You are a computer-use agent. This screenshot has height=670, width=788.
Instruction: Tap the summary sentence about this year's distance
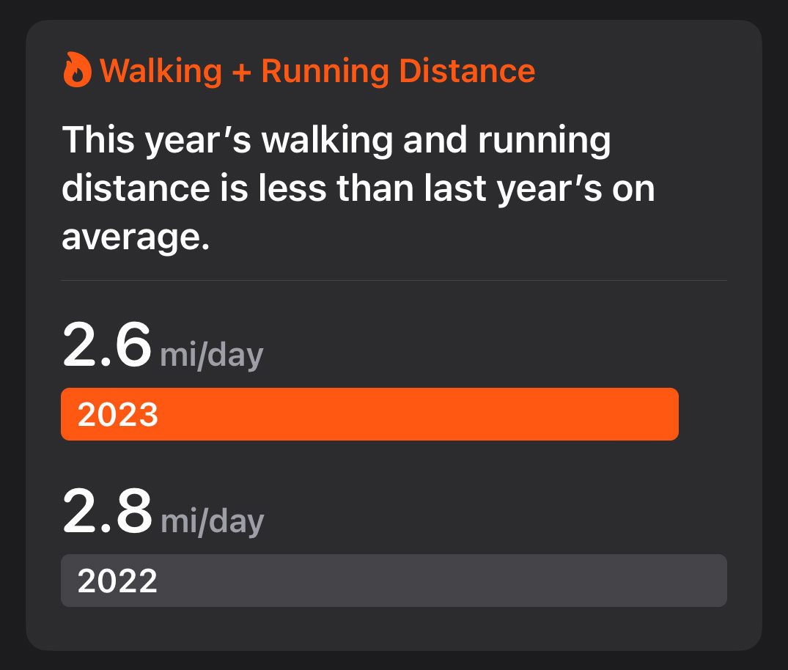pyautogui.click(x=358, y=188)
